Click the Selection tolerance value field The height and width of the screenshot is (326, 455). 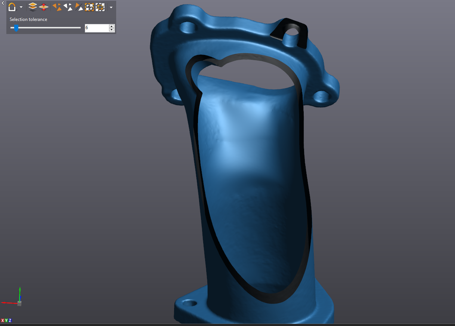(x=97, y=28)
